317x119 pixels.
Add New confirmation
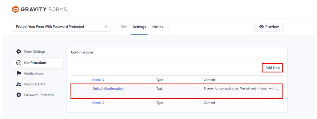coord(272,68)
